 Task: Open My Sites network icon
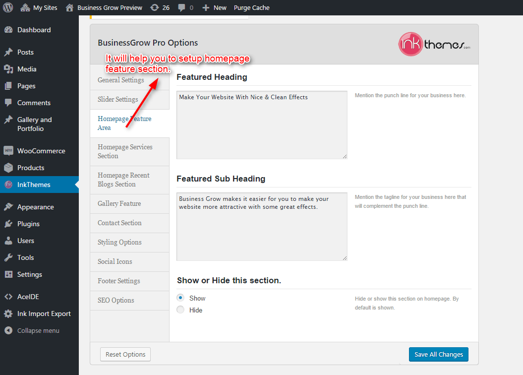[25, 7]
